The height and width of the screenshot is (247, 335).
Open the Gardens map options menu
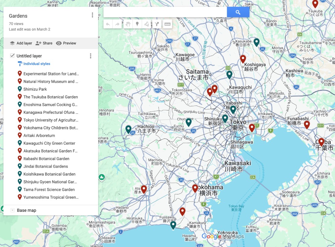click(x=92, y=15)
